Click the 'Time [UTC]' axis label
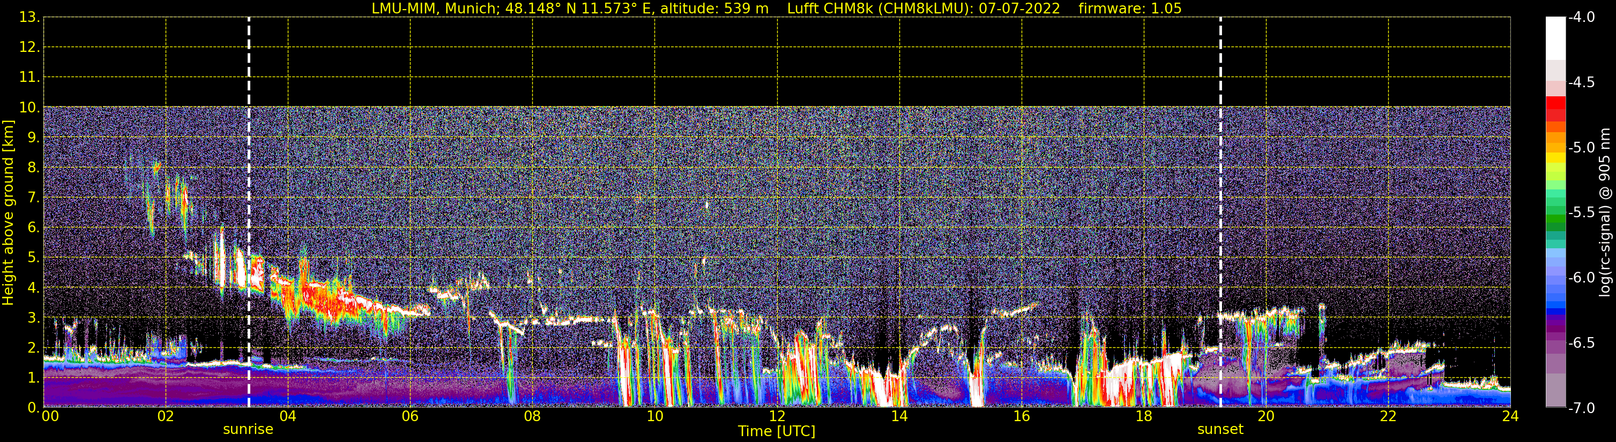1616x442 pixels. click(x=777, y=431)
